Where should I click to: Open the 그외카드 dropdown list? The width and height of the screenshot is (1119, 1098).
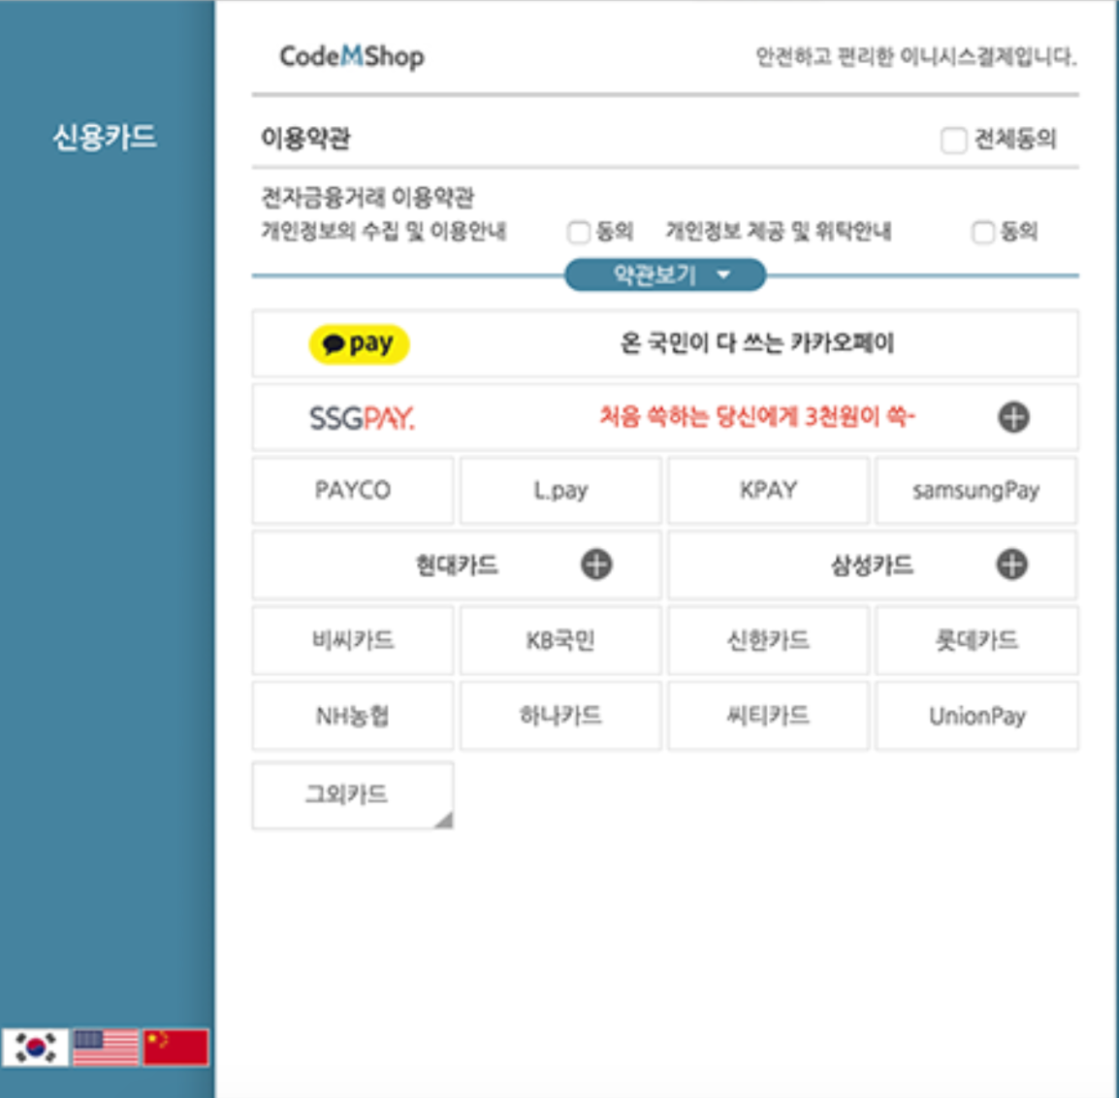point(353,794)
